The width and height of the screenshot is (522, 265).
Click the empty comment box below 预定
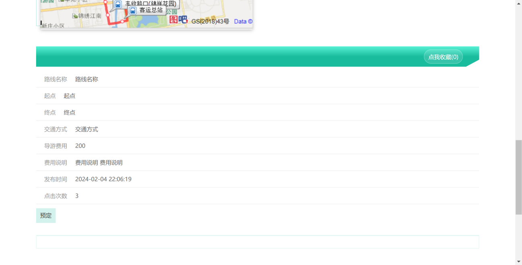258,242
